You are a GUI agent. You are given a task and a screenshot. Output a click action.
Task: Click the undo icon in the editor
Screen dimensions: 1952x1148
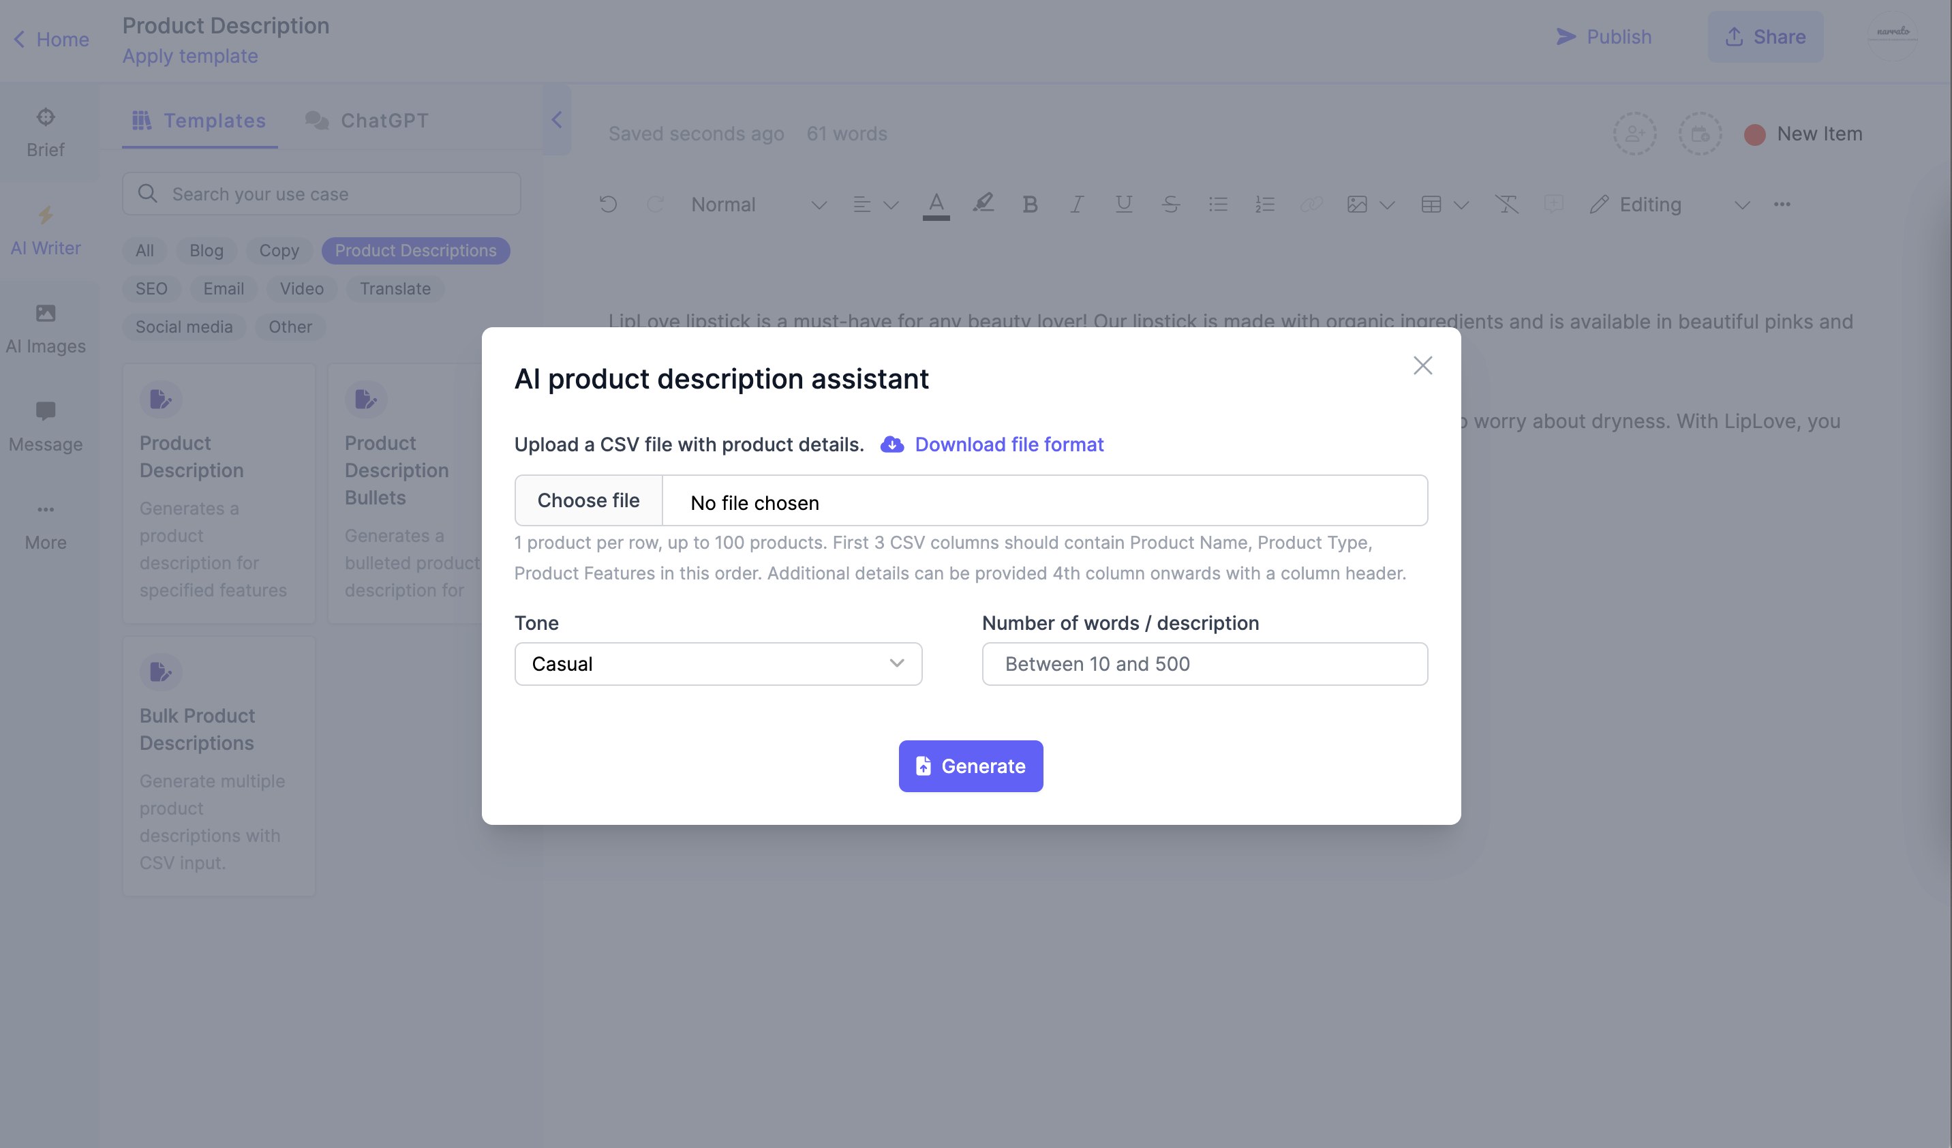pyautogui.click(x=609, y=204)
